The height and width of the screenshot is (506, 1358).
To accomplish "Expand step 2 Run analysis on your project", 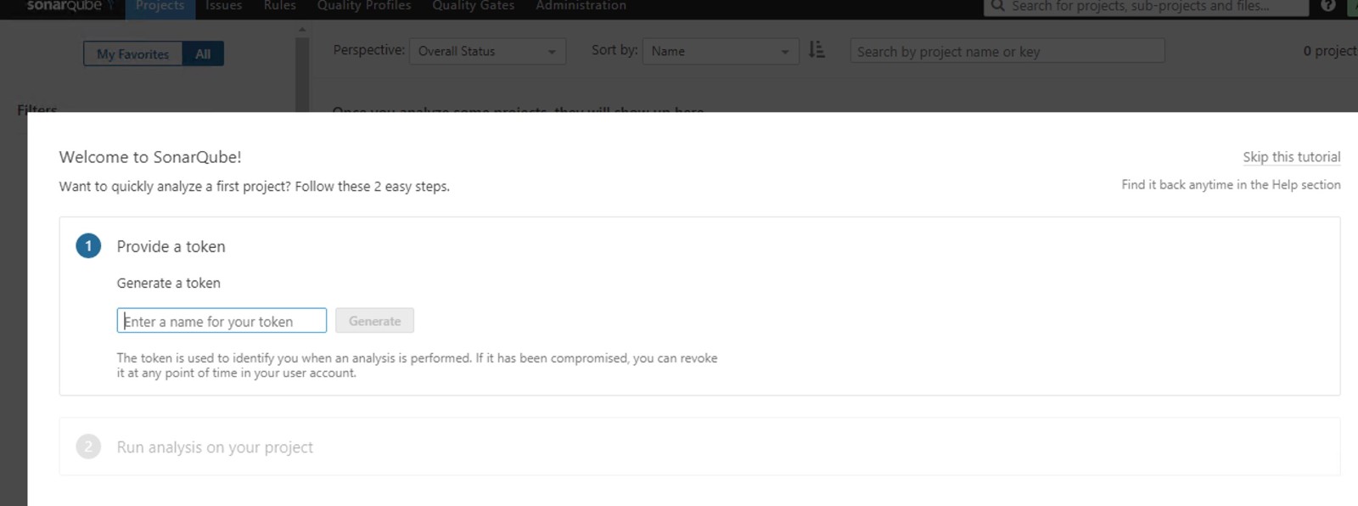I will point(215,447).
